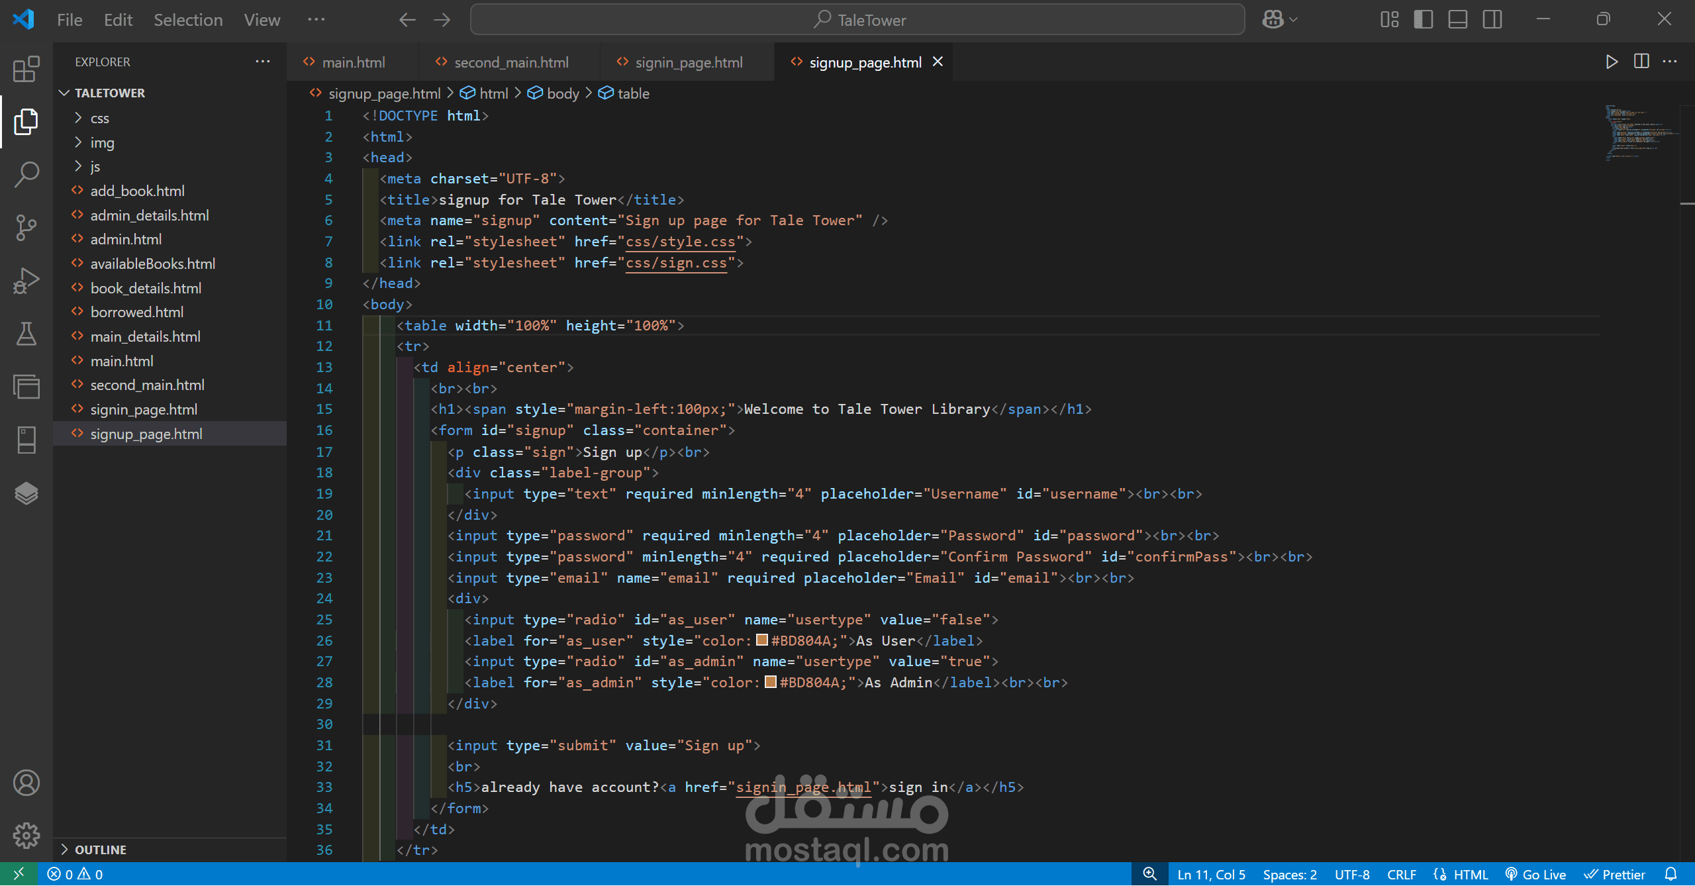Open the Selection menu

pos(188,20)
